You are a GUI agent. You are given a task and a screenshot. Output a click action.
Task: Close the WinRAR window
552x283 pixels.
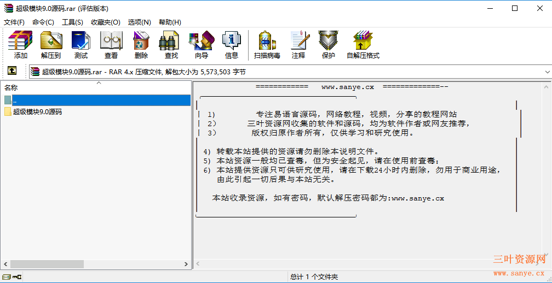(x=540, y=8)
